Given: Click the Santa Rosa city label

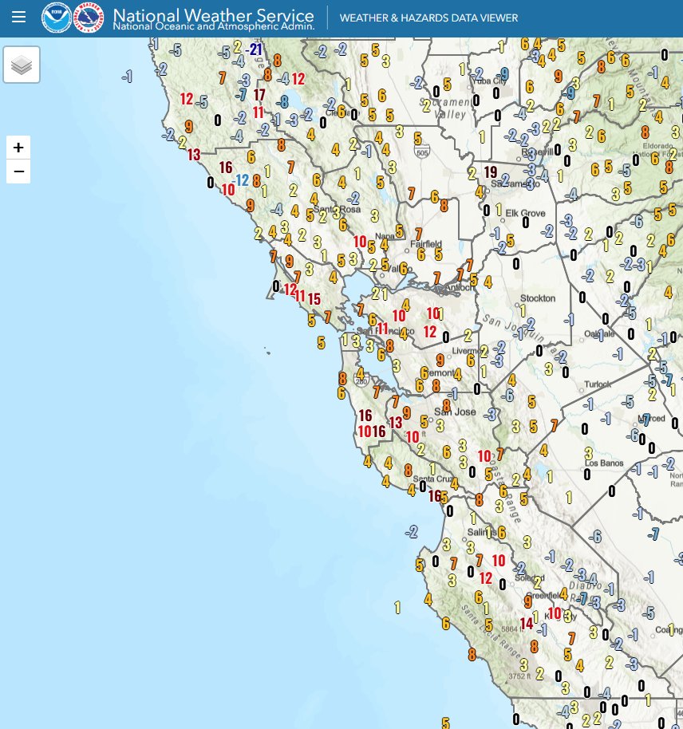Looking at the screenshot, I should click(337, 209).
